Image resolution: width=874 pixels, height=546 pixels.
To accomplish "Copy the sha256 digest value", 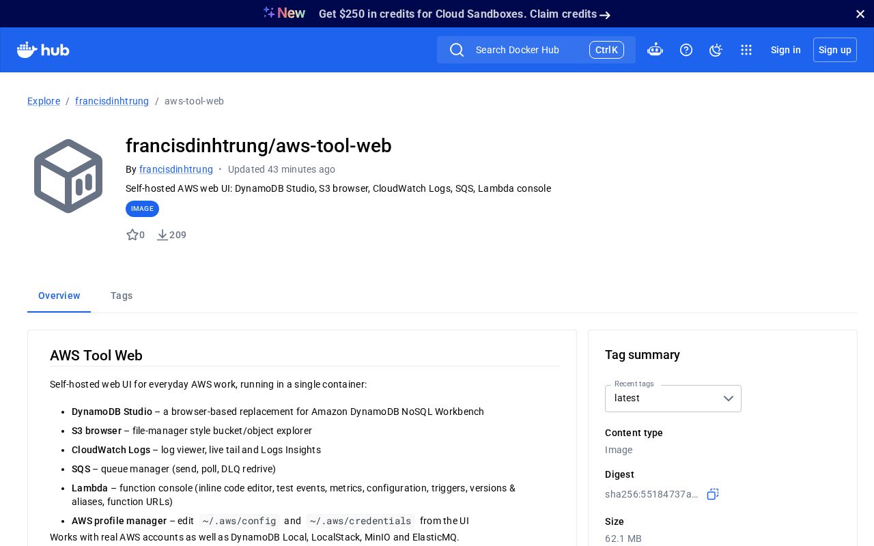I will (713, 494).
